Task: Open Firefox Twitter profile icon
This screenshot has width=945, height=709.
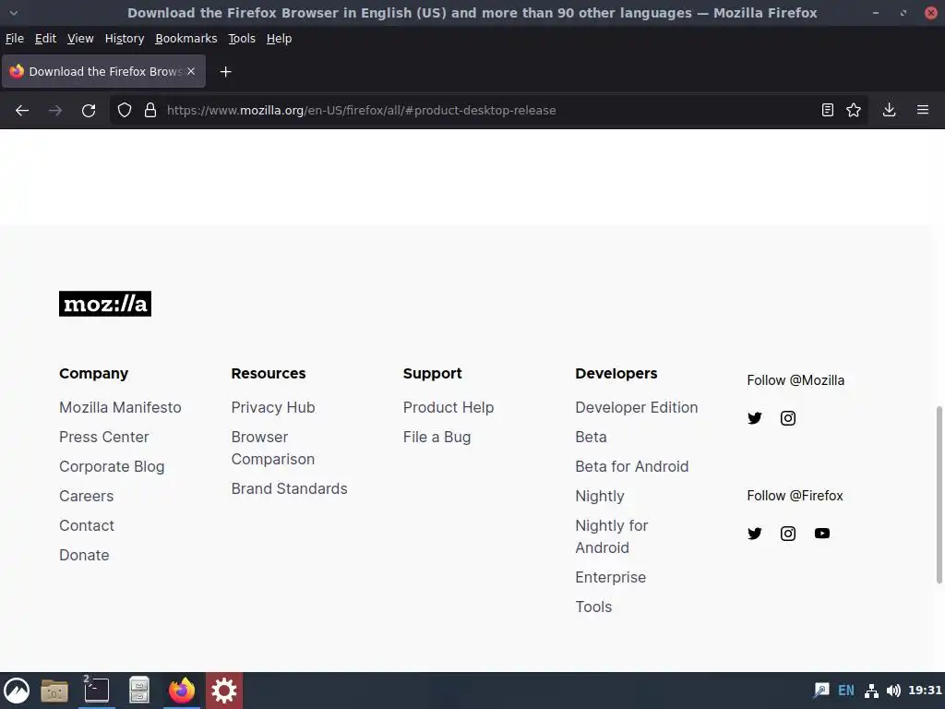Action: [755, 533]
